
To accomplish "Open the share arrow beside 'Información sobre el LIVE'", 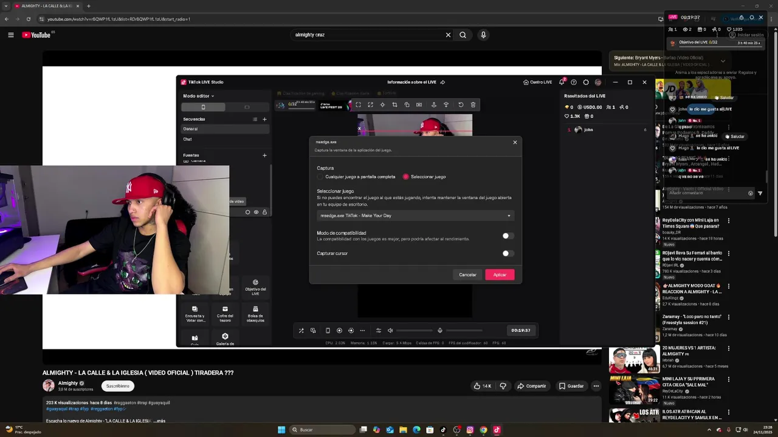I will point(442,82).
